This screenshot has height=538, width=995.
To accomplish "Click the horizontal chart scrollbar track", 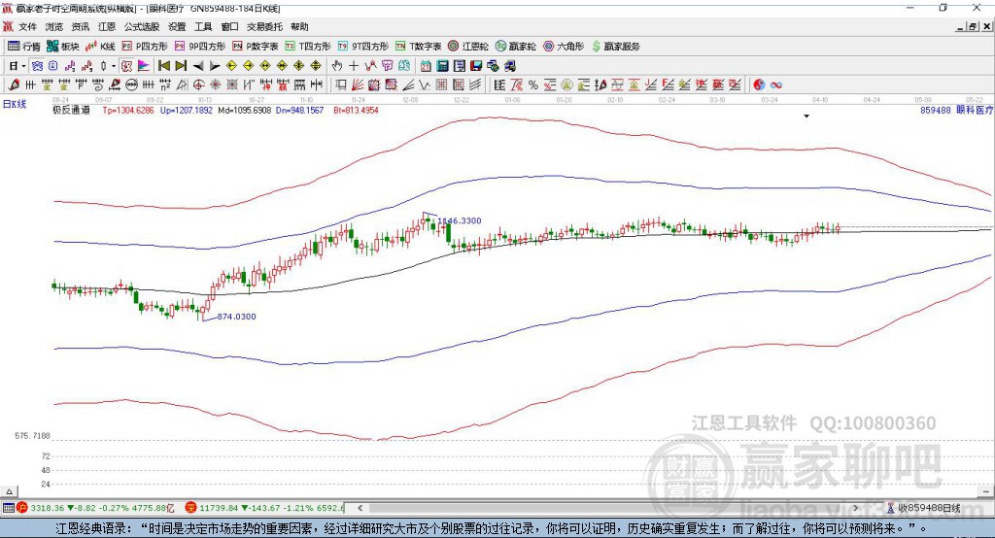I will click(x=609, y=508).
